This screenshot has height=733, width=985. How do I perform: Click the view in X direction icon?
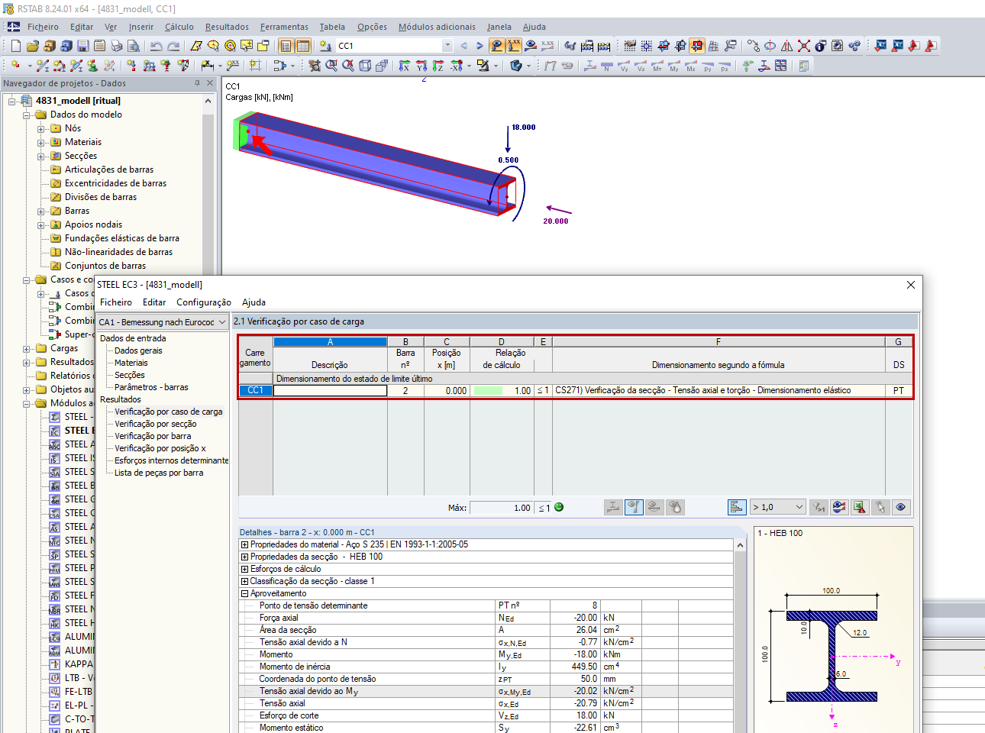(405, 66)
